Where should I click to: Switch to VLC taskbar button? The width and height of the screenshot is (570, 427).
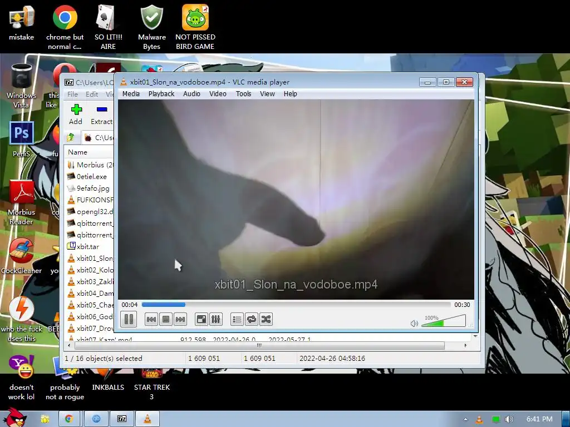[147, 419]
